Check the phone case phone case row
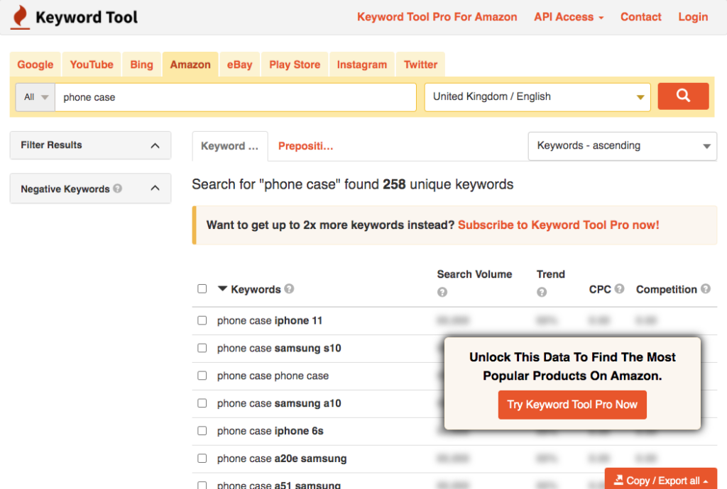 click(x=202, y=376)
